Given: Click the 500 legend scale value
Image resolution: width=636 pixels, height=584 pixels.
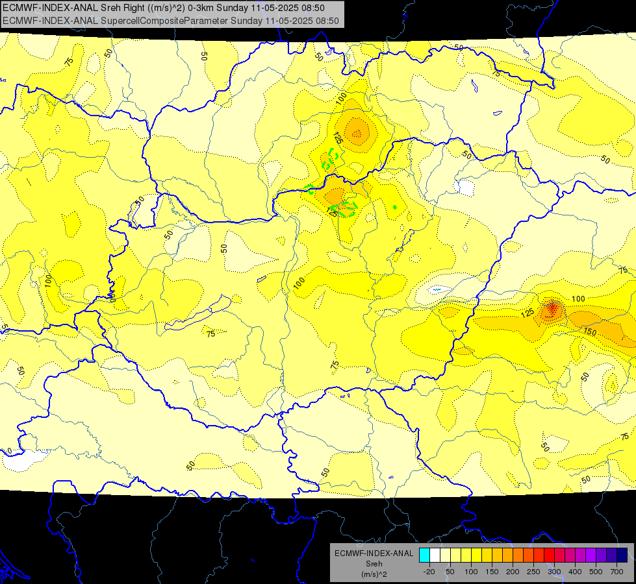Looking at the screenshot, I should coord(596,572).
